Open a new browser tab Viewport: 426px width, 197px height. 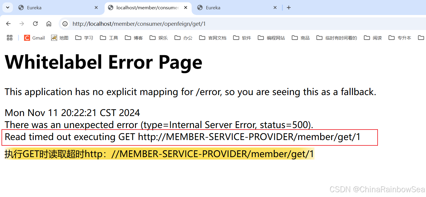point(289,8)
